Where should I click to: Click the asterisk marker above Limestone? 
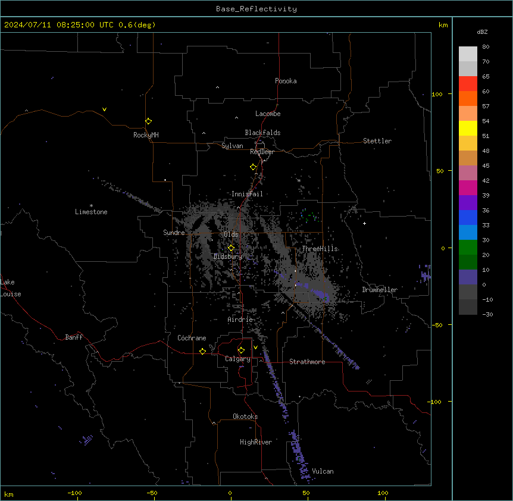click(91, 205)
